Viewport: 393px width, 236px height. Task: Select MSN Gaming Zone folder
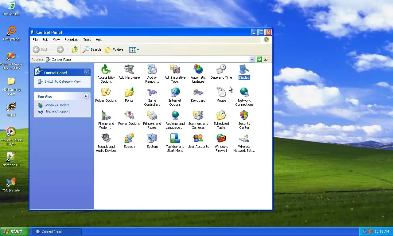pos(11,86)
